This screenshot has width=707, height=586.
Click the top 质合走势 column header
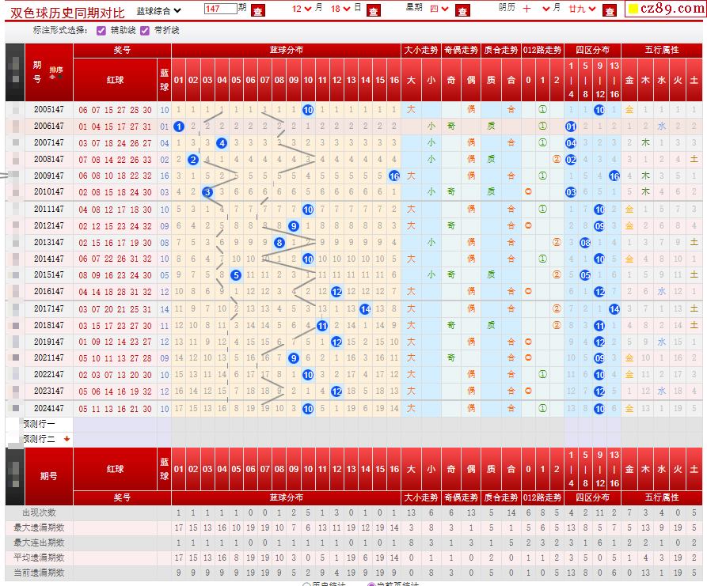click(501, 50)
